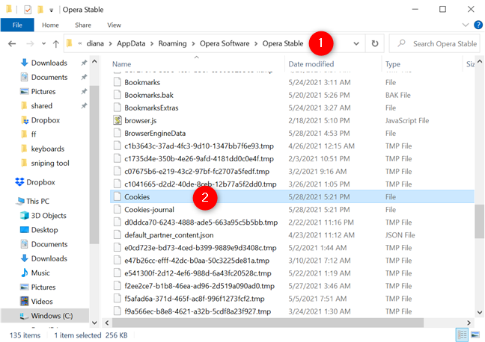Click the Search Opera Stable box
This screenshot has width=485, height=342.
pos(435,43)
